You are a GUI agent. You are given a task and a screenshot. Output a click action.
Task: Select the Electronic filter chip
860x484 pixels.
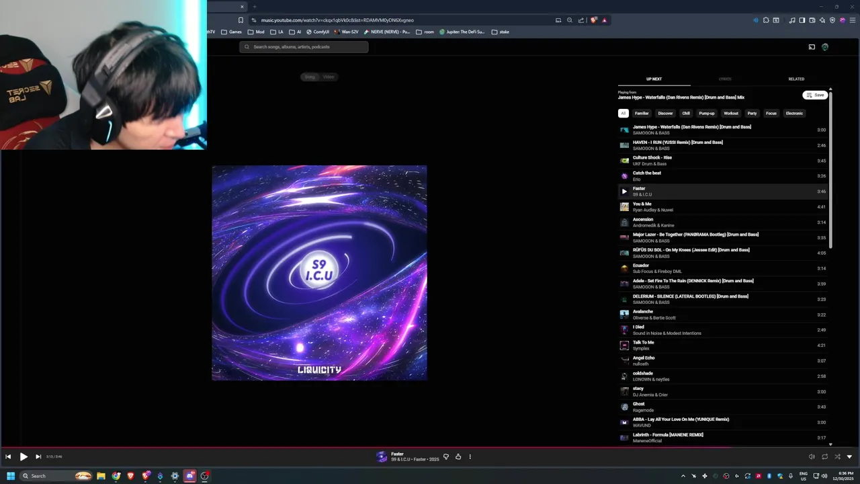point(794,113)
